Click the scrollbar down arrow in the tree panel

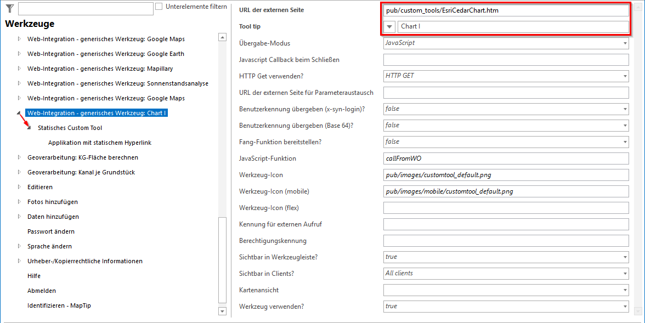pos(222,311)
